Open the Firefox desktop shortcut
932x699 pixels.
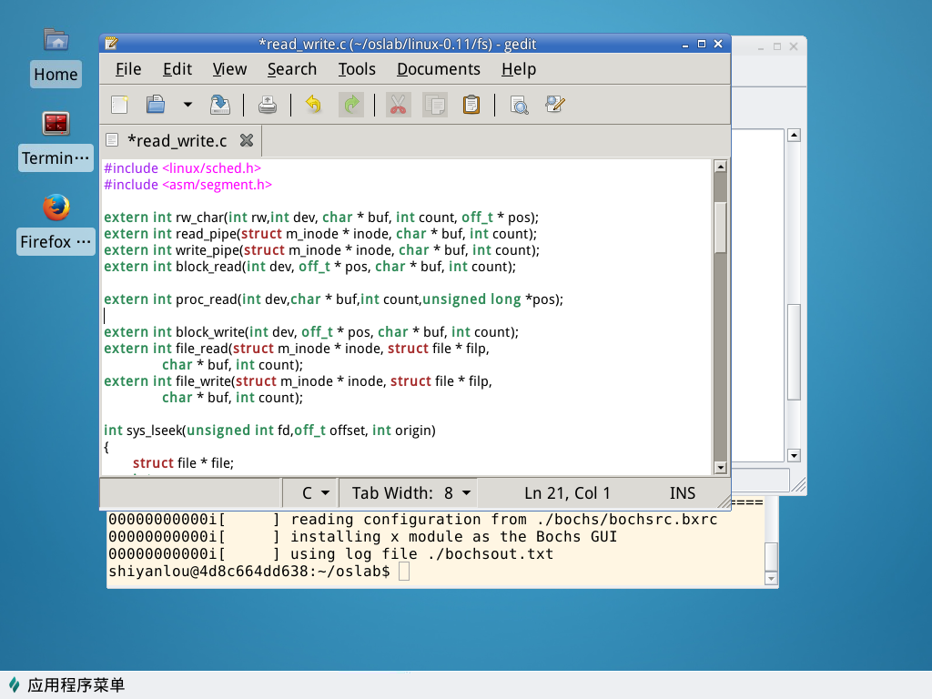pos(56,208)
